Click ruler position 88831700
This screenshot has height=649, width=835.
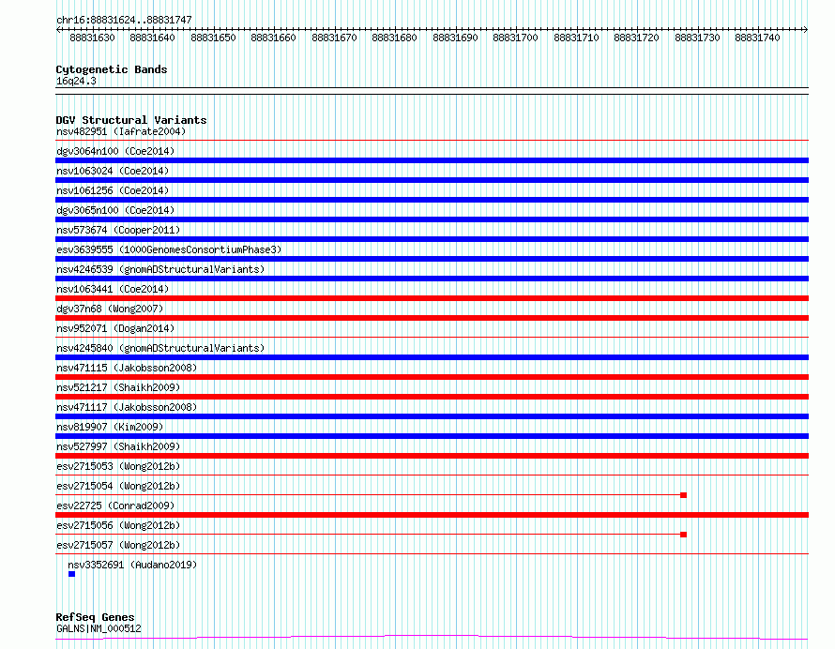pos(515,38)
